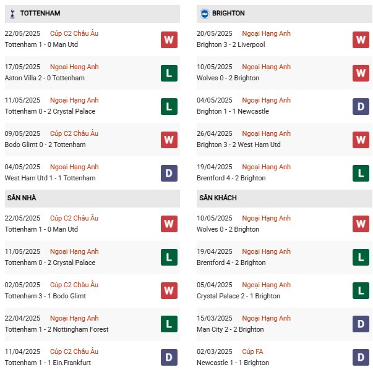This screenshot has height=370, width=373.
Task: Open Cúp FA link for Newcastle vs Brighton
Action: pos(252,351)
